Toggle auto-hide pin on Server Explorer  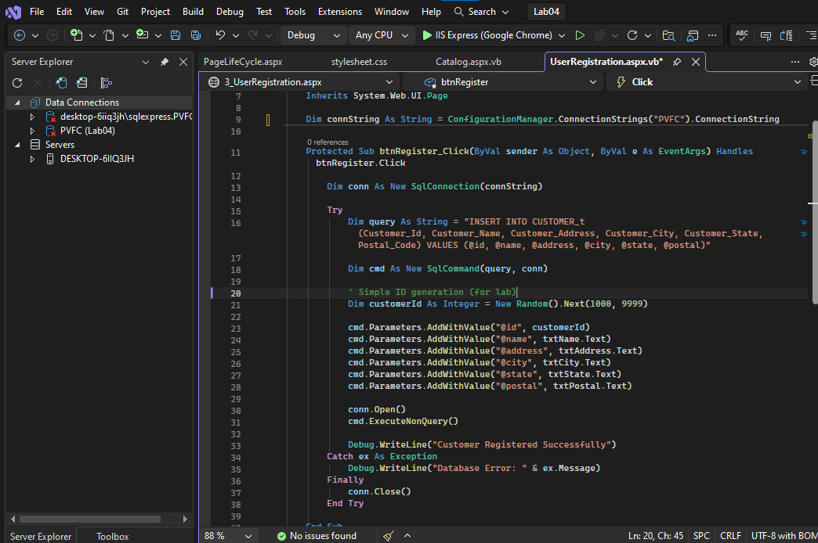164,62
